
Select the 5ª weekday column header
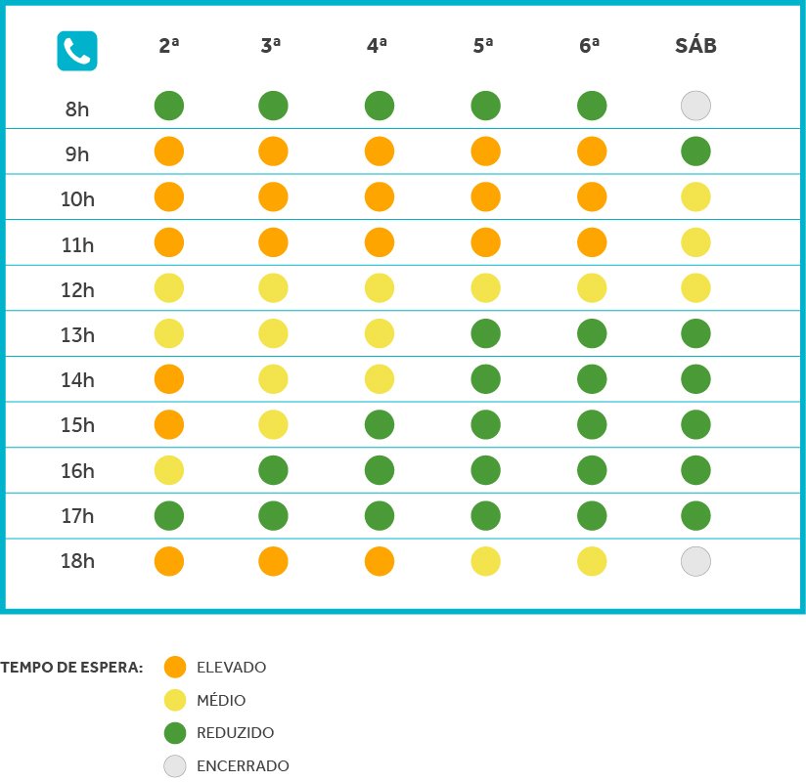(x=483, y=46)
